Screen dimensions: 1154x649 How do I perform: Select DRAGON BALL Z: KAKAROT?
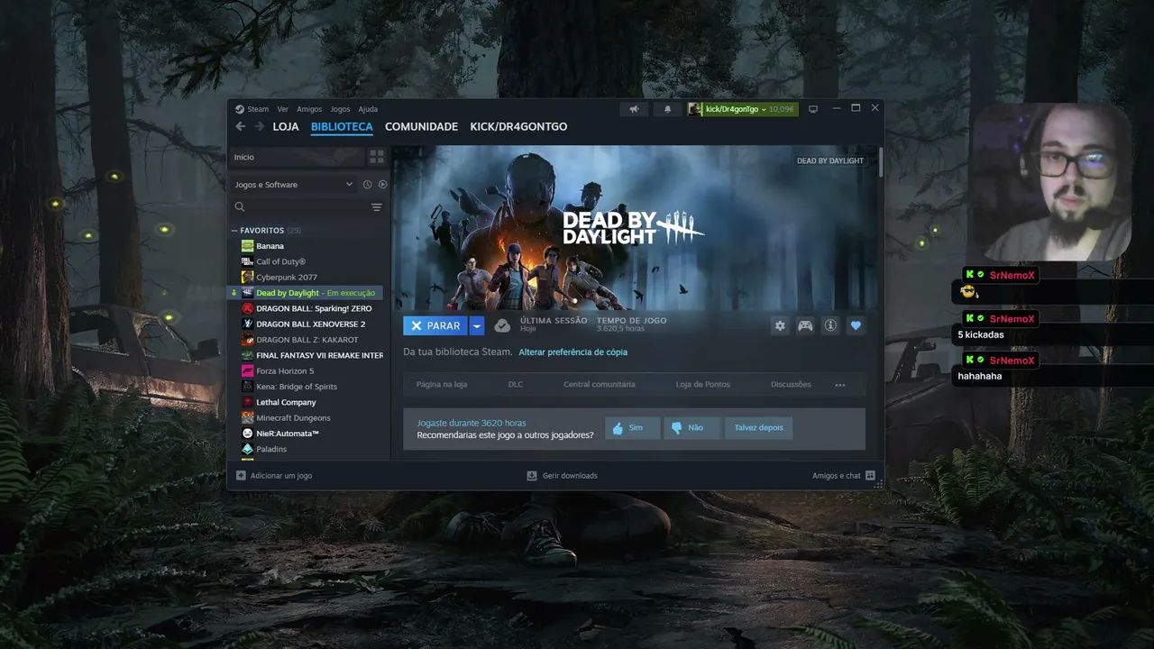click(307, 340)
